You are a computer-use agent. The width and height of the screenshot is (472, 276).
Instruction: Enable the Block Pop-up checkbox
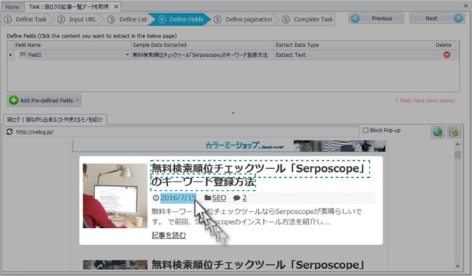[x=366, y=130]
